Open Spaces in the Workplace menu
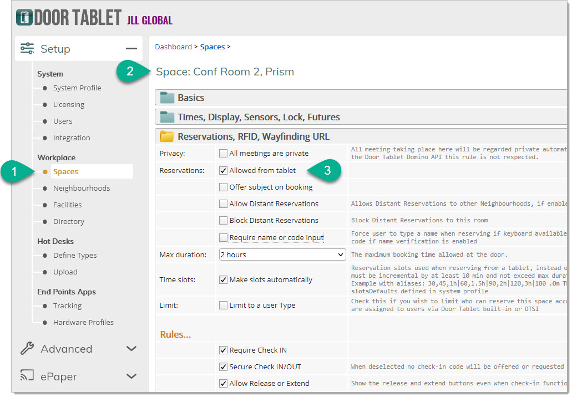572x397 pixels. tap(65, 172)
